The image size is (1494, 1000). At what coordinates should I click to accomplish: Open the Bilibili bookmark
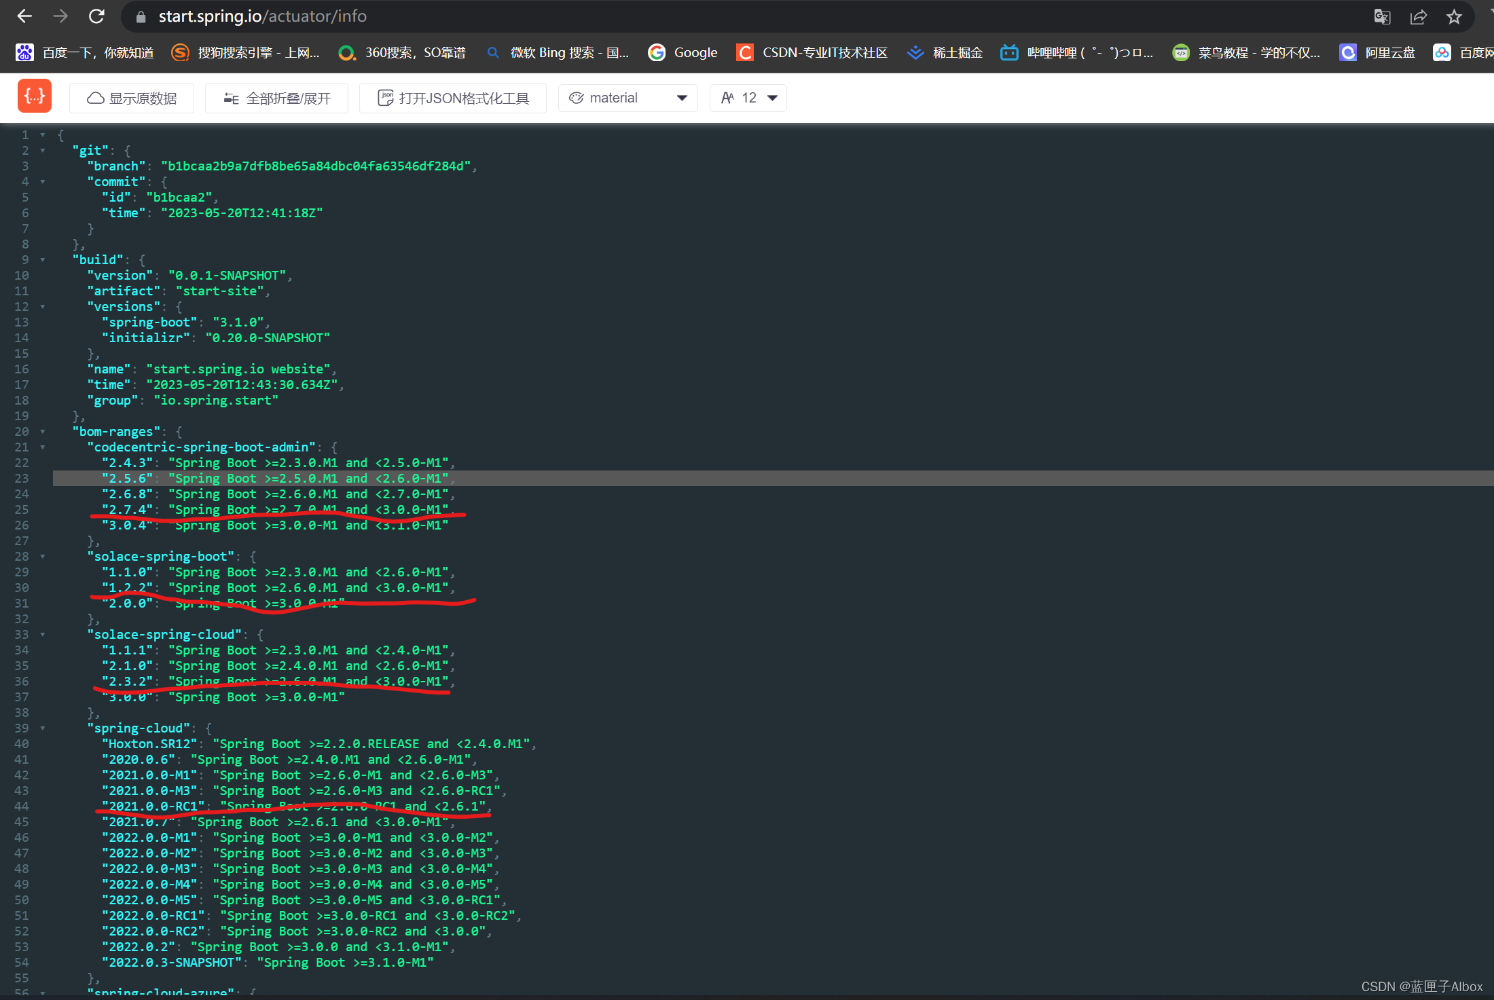click(x=1077, y=52)
